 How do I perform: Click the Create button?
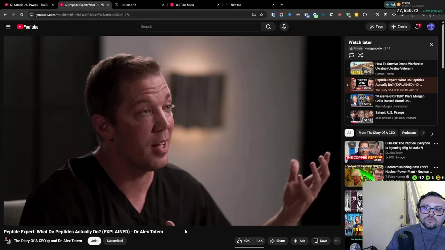399,27
